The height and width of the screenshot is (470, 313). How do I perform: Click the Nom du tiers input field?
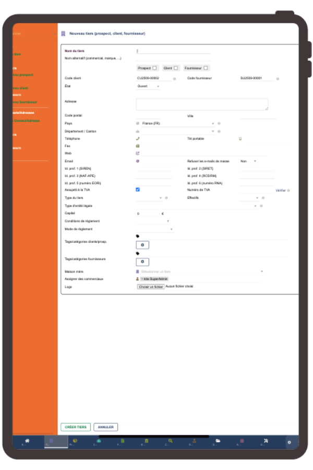click(x=173, y=51)
